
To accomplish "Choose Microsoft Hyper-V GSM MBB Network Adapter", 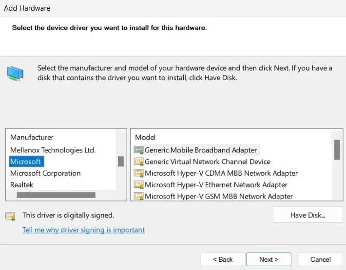I will pyautogui.click(x=219, y=196).
